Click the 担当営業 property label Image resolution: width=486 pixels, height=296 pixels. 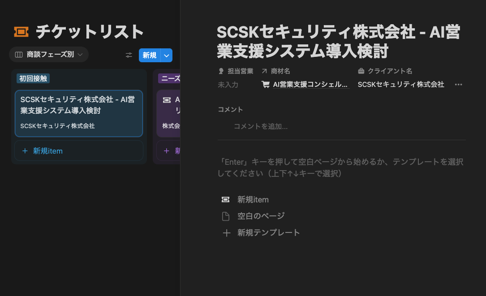pyautogui.click(x=241, y=71)
